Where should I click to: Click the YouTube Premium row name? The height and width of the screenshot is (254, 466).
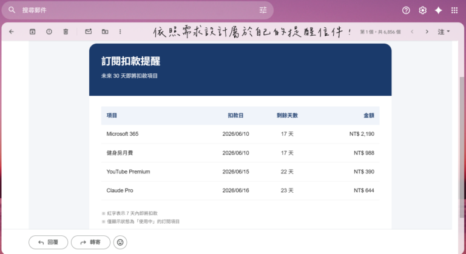[x=128, y=172]
